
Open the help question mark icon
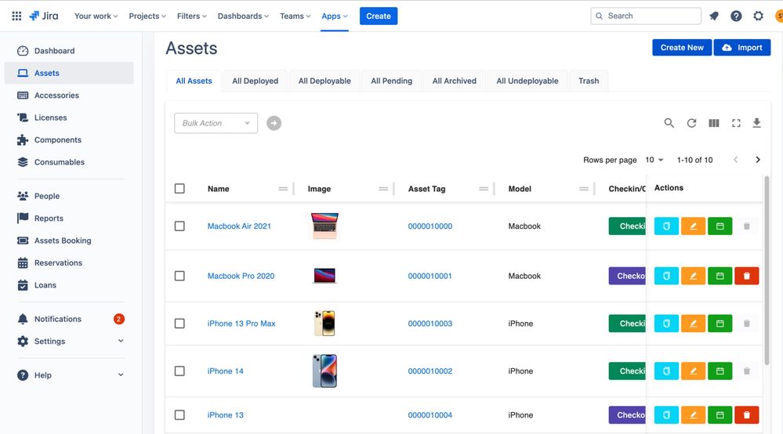736,16
